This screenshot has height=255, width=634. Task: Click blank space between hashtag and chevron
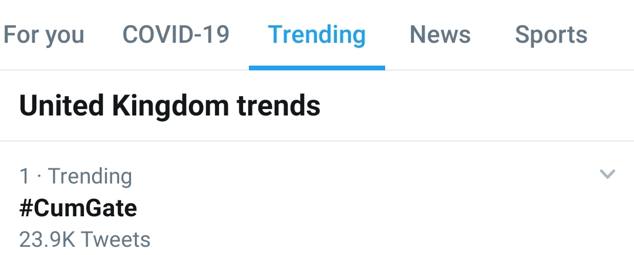pyautogui.click(x=364, y=208)
